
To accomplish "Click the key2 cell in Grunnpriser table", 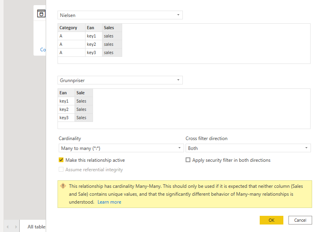I will [66, 109].
